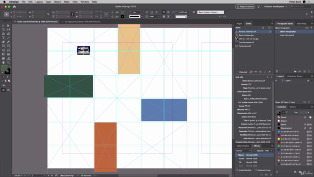
Task: Switch to Go Magazine1.indd document tab
Action: [82, 22]
